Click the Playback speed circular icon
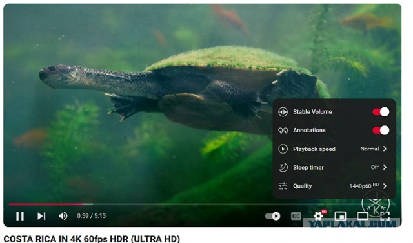Screen dimensions: 413x243 click(x=283, y=148)
